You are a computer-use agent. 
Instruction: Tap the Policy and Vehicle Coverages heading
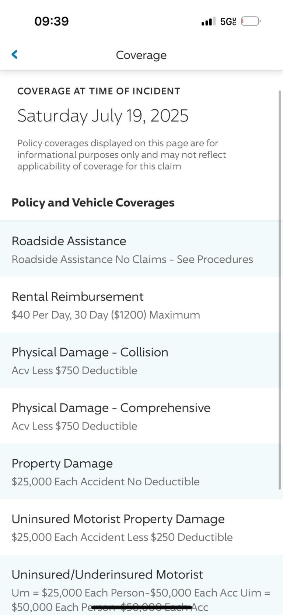(93, 202)
